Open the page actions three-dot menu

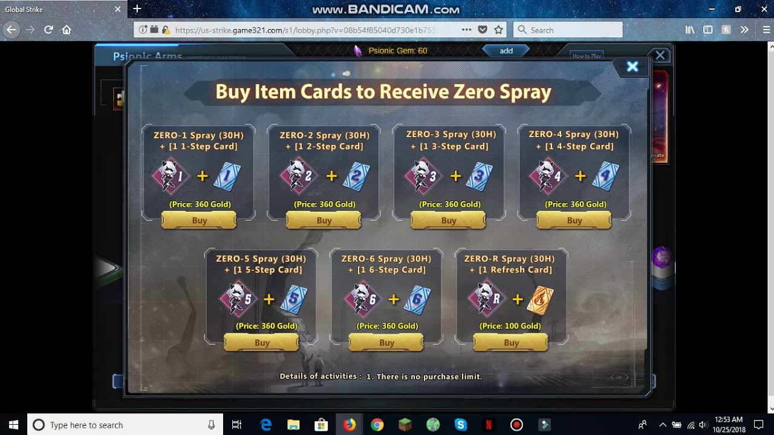(466, 30)
